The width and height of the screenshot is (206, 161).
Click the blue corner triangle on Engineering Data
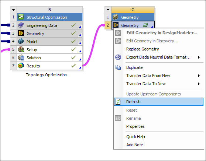point(80,27)
